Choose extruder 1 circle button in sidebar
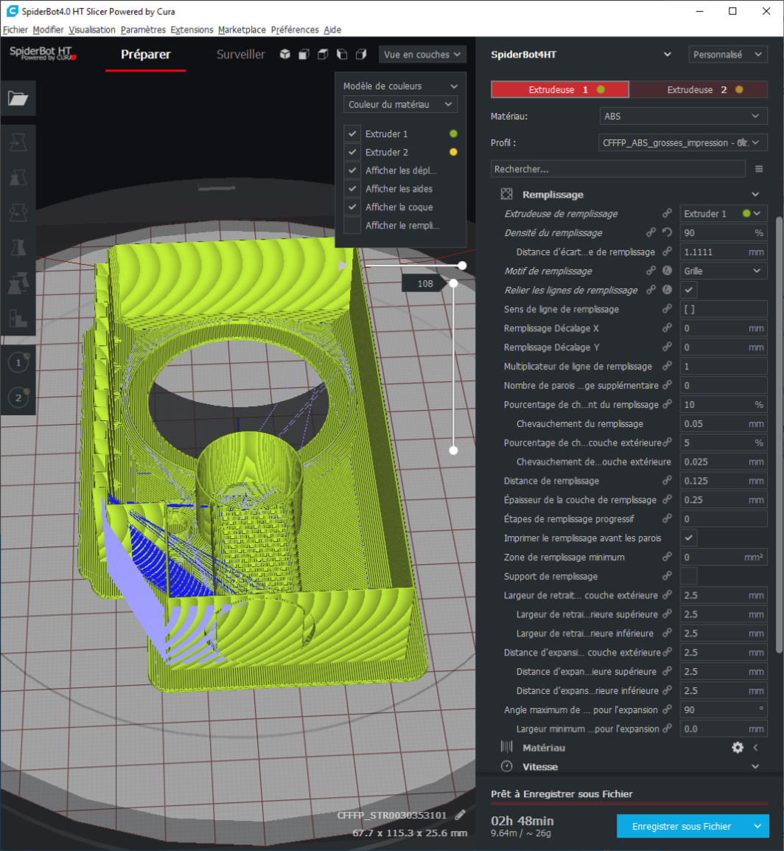784x851 pixels. [18, 363]
